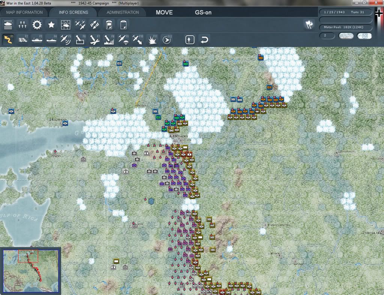Click the (10) indicator pill
This screenshot has height=295, width=384.
pos(364,36)
